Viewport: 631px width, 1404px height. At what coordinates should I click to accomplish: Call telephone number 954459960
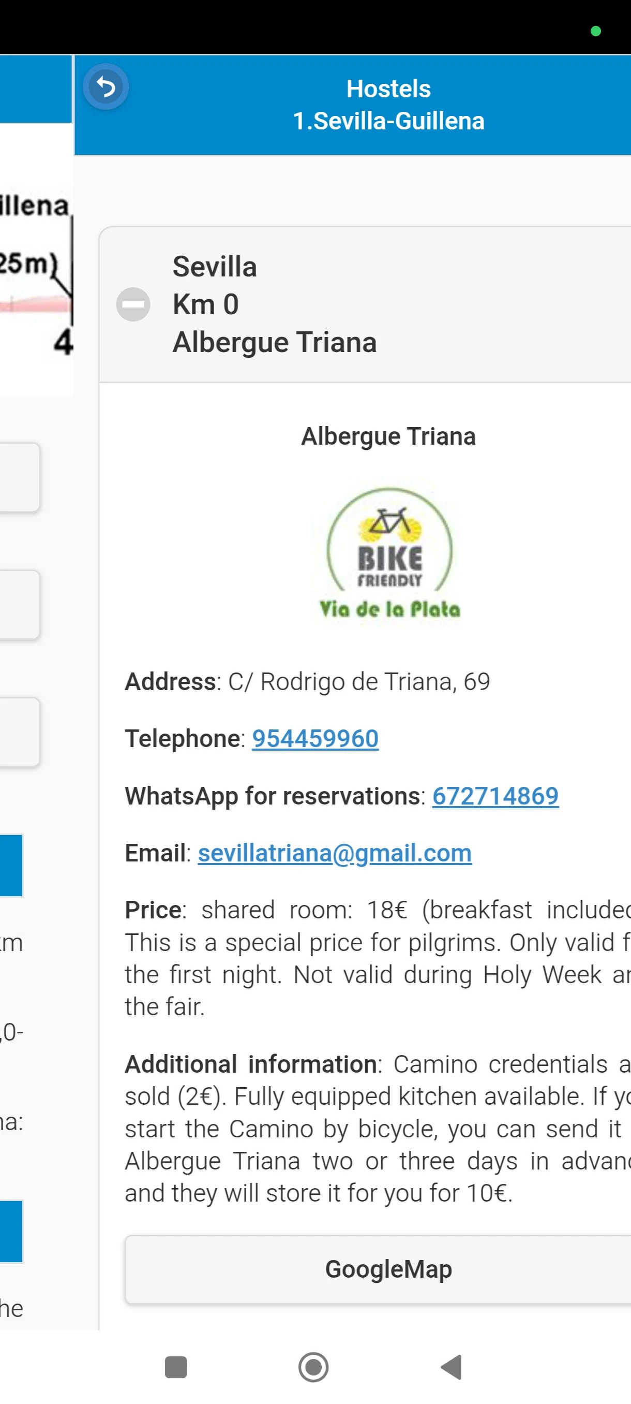(315, 739)
